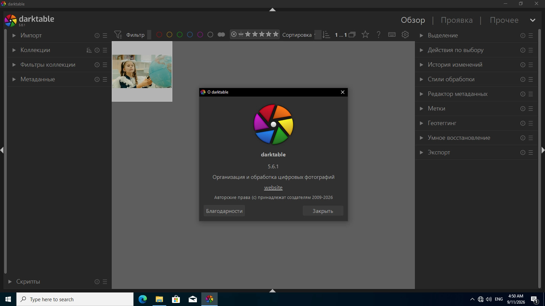Click the help question mark icon
This screenshot has height=306, width=545.
click(x=378, y=35)
